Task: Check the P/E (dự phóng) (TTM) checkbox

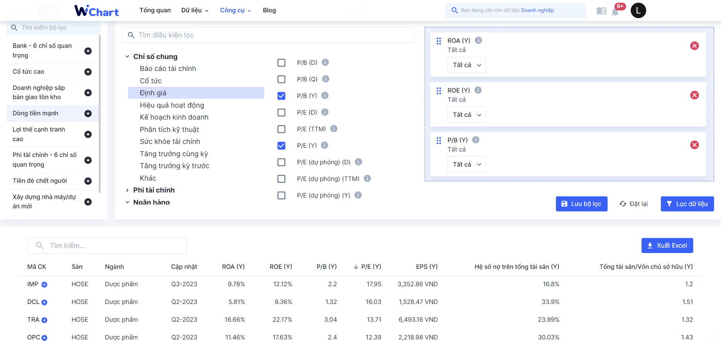Action: click(x=282, y=179)
